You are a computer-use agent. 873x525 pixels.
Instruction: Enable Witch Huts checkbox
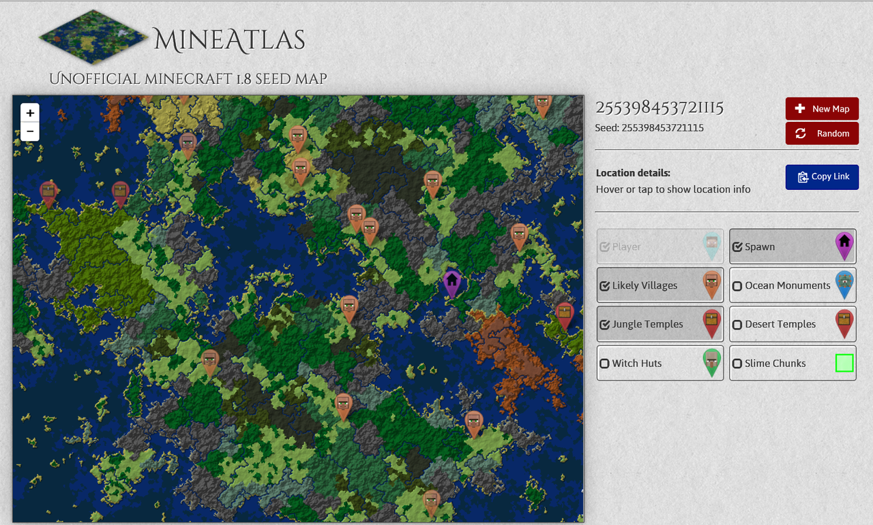click(604, 364)
